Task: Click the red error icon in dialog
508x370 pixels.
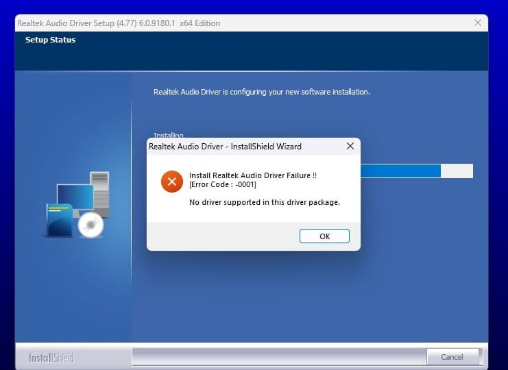Action: pos(172,182)
